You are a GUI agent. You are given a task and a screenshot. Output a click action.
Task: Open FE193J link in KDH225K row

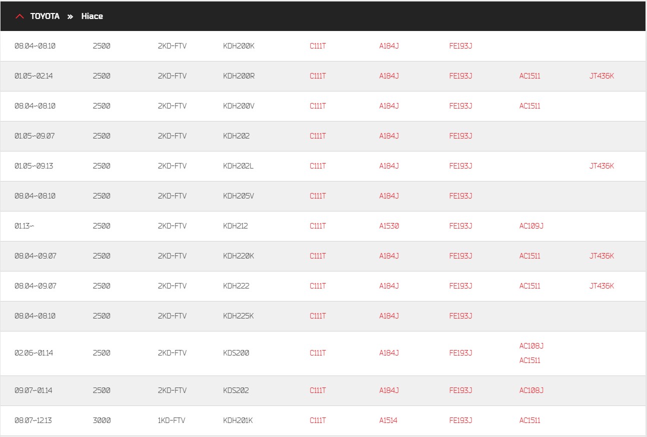pos(461,316)
